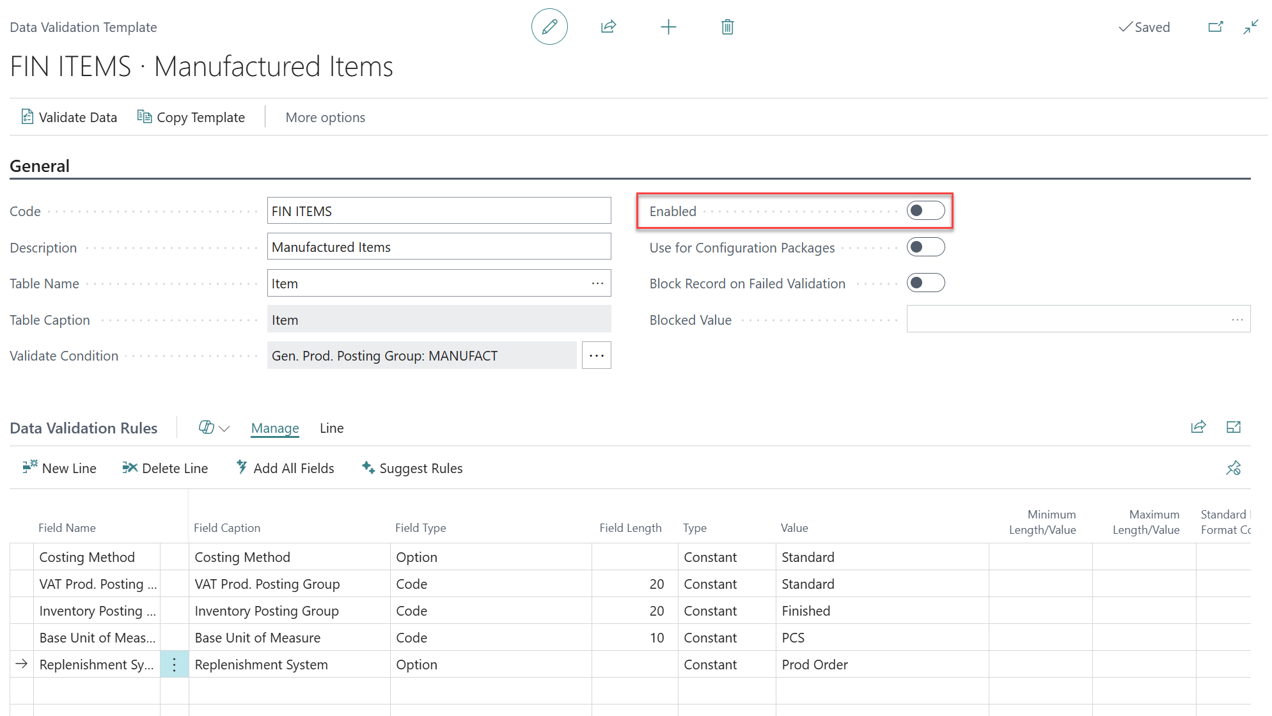The width and height of the screenshot is (1272, 716).
Task: Expand the chevron next to the view icon
Action: coord(223,428)
